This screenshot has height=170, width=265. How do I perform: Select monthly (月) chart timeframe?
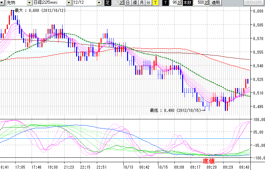[x=141, y=3]
